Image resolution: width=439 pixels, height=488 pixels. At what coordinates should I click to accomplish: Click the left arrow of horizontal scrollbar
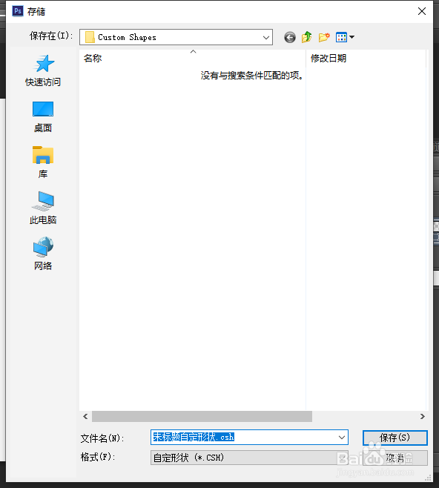(85, 416)
